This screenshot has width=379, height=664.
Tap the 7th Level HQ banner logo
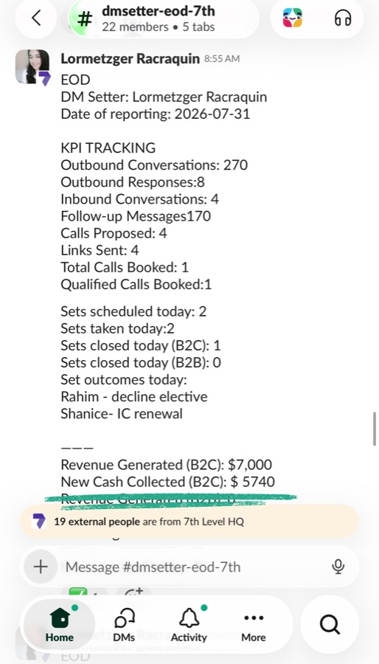[39, 522]
